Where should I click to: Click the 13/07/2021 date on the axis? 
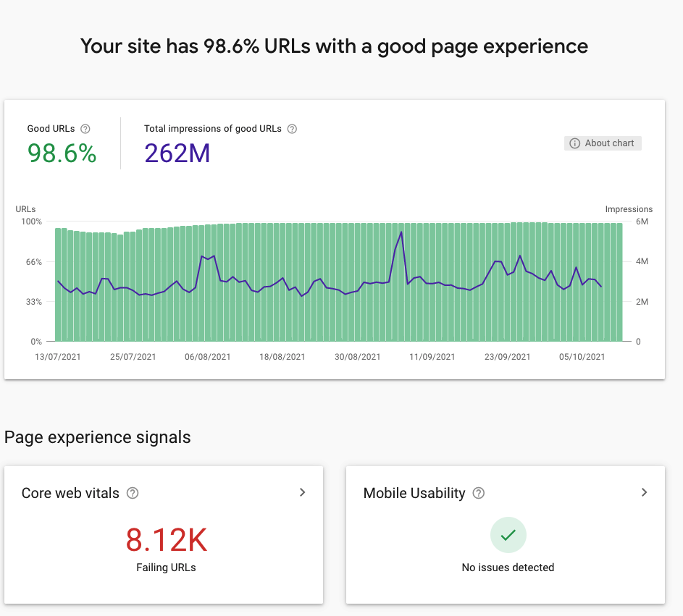coord(58,357)
